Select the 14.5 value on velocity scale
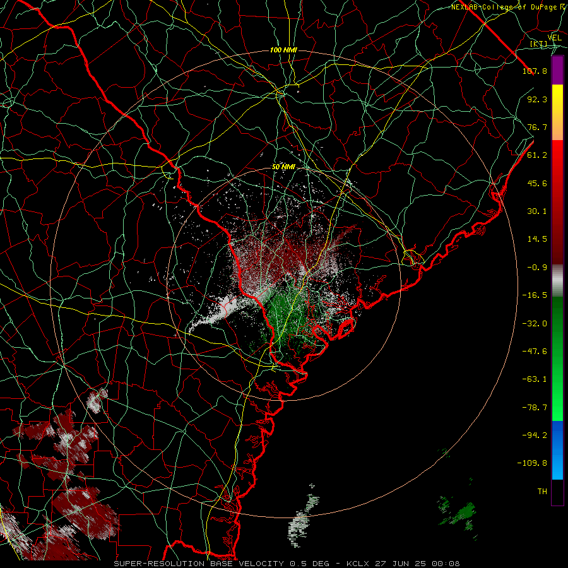Viewport: 568px width, 568px height. click(537, 239)
